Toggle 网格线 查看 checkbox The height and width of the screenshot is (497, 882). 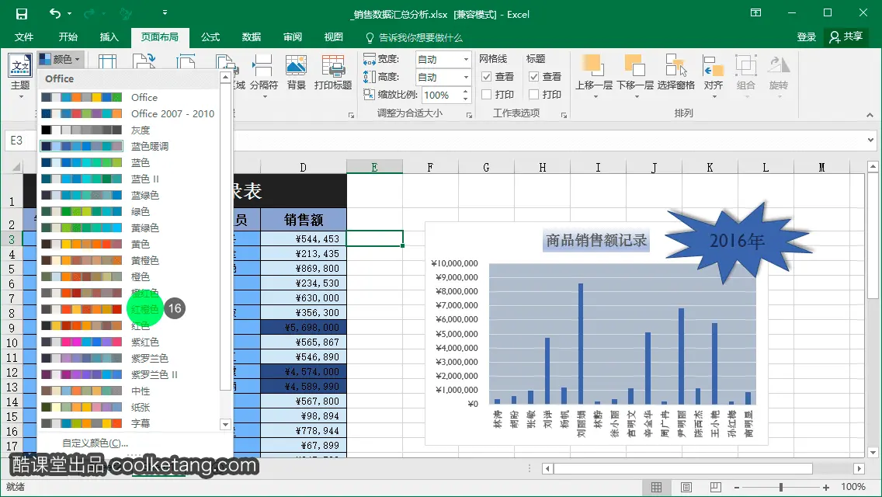[487, 77]
